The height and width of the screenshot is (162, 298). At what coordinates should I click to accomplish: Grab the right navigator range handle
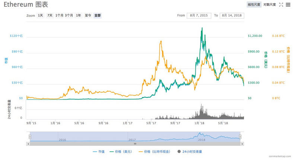pyautogui.click(x=240, y=137)
